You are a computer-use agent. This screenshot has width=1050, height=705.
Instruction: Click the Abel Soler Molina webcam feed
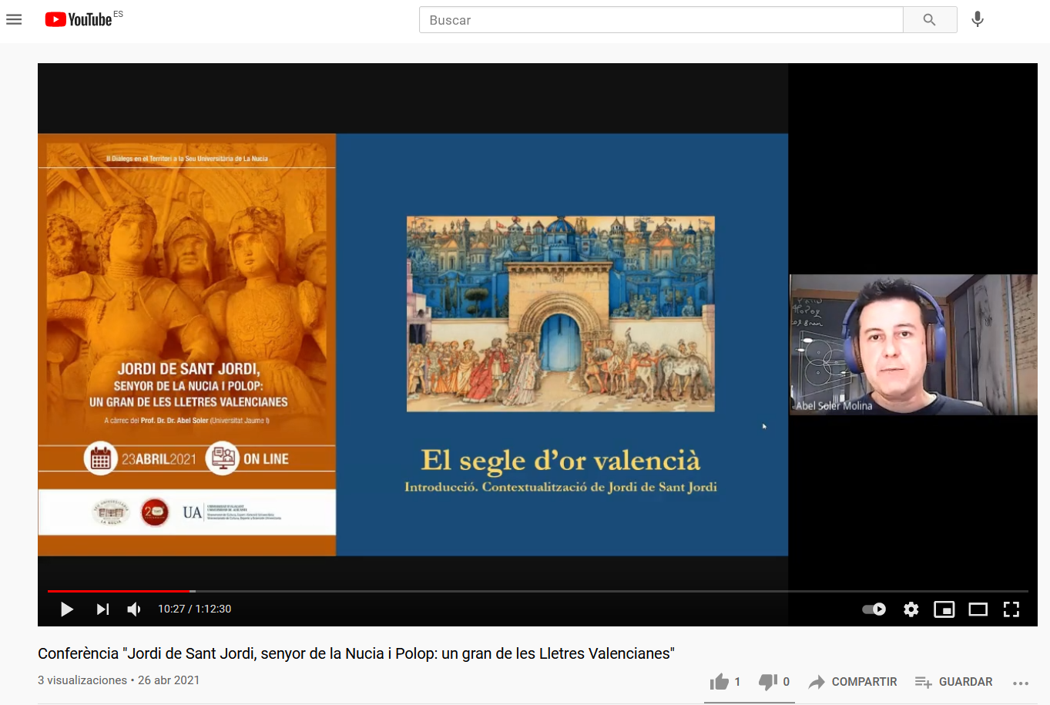pos(914,344)
